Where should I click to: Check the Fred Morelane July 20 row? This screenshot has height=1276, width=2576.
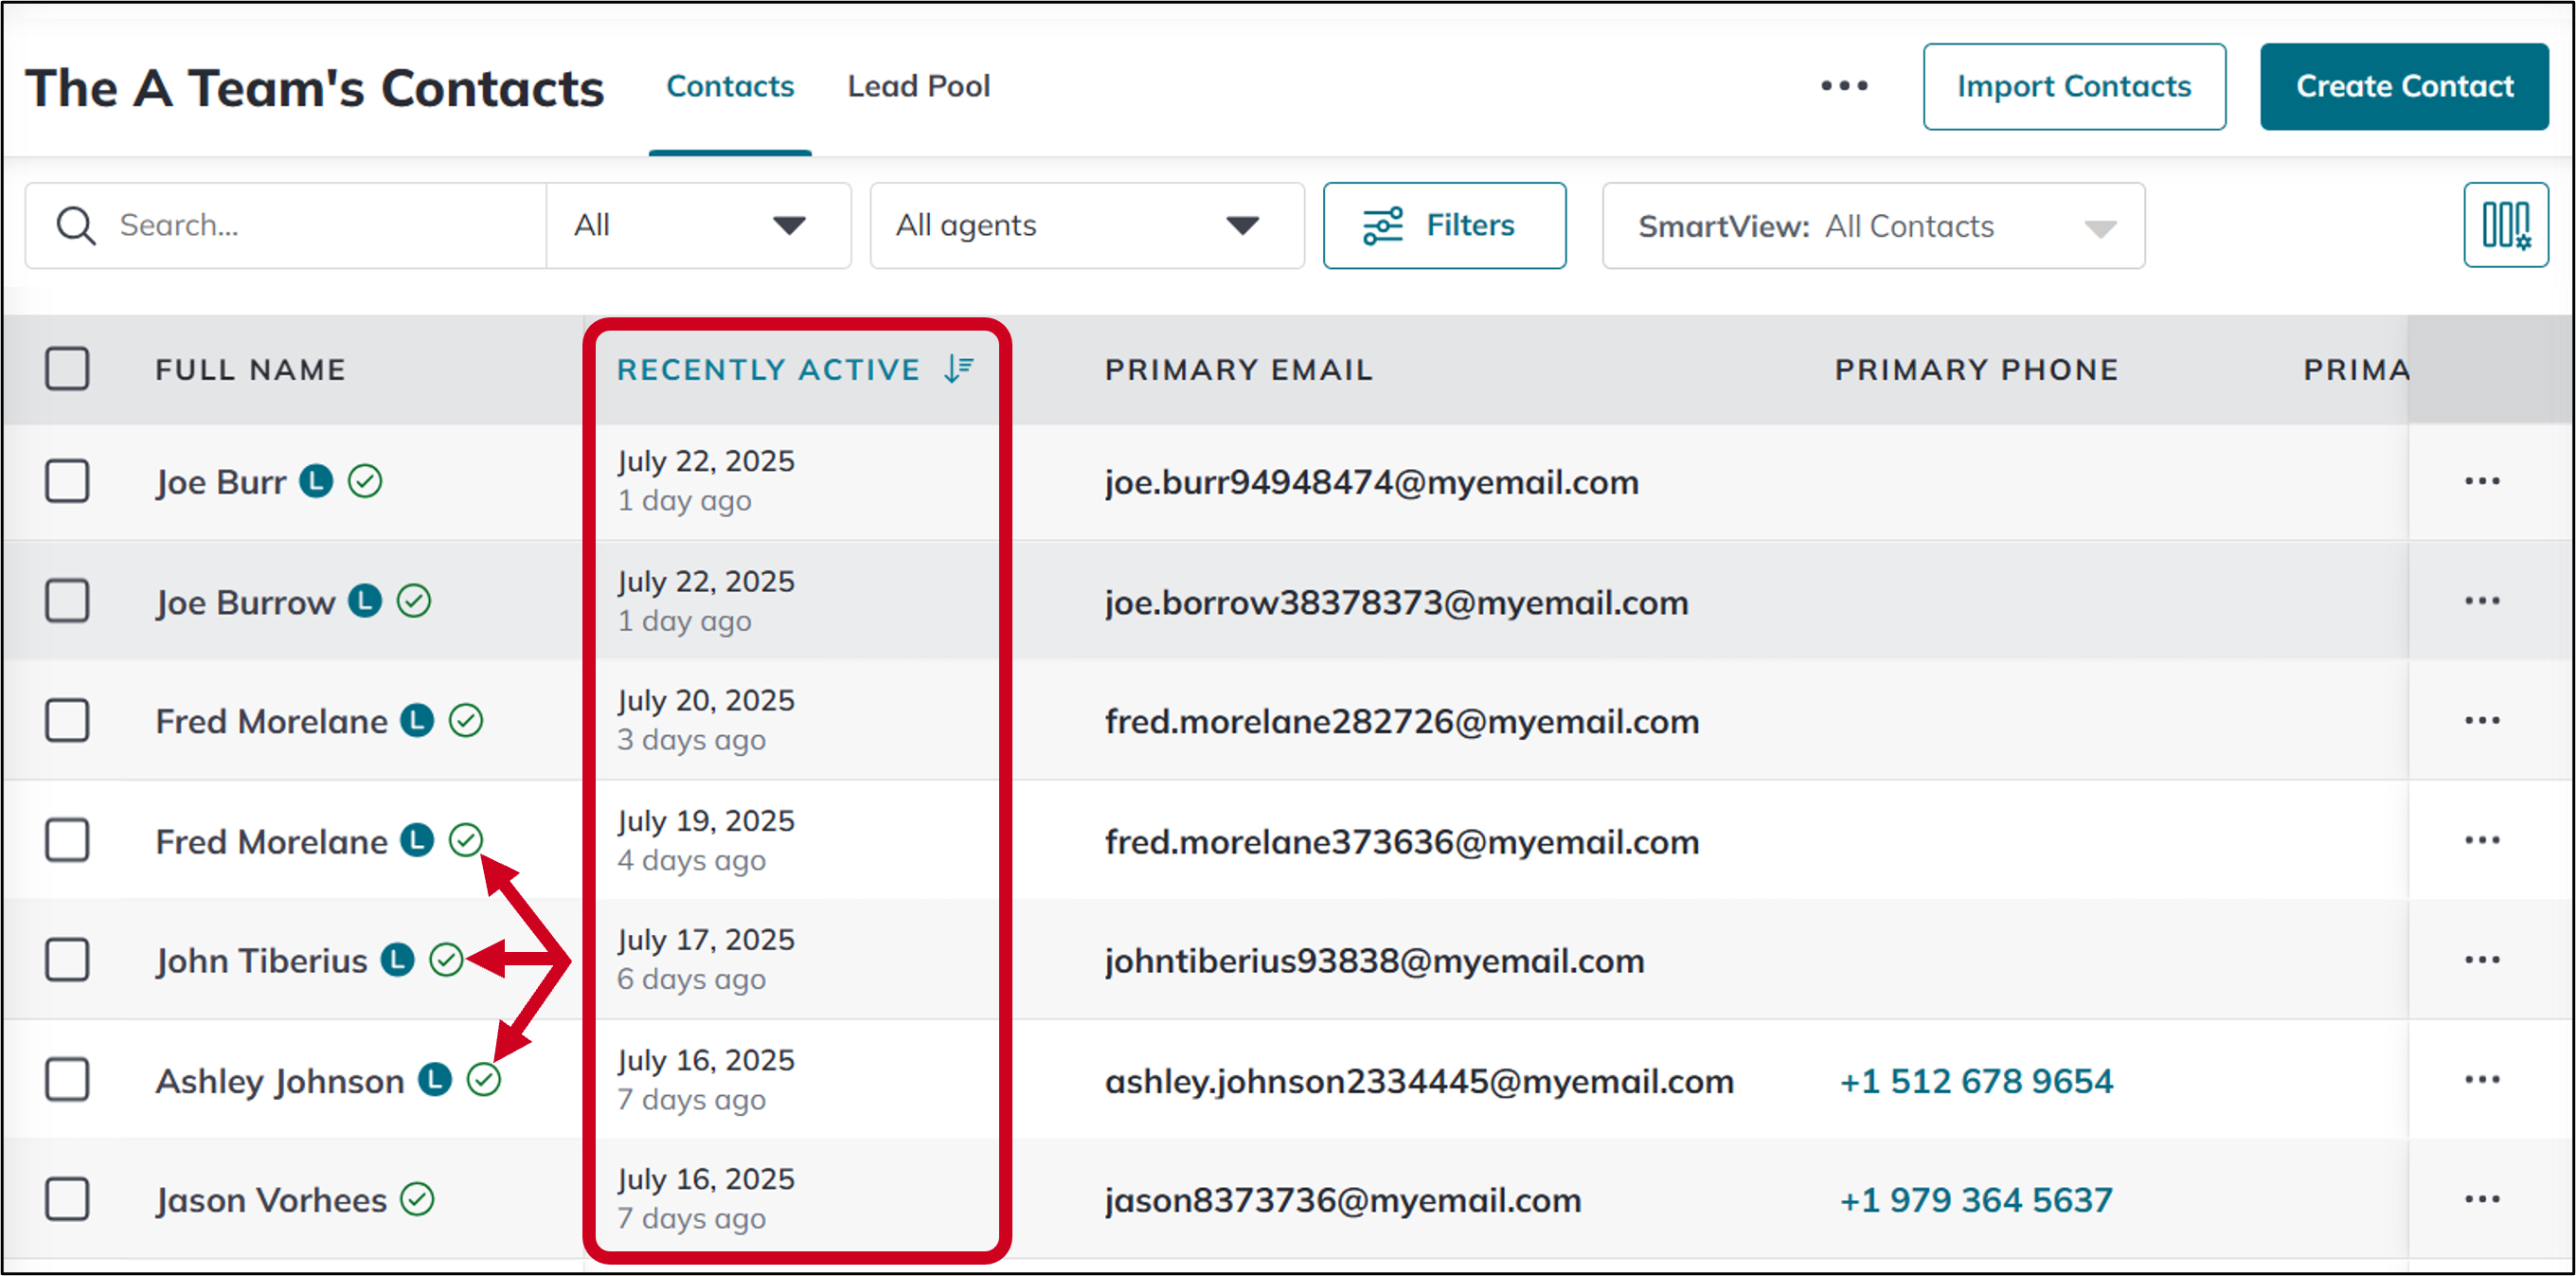(67, 720)
